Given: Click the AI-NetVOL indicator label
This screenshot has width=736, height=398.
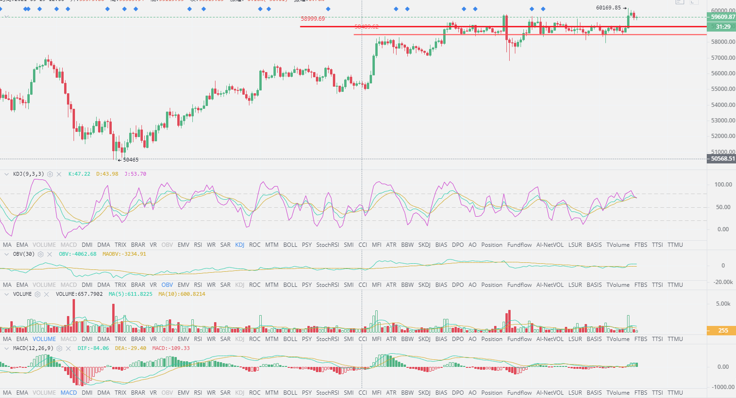Looking at the screenshot, I should pos(550,244).
